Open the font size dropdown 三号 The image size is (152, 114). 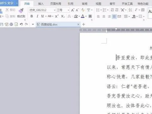click(x=68, y=10)
